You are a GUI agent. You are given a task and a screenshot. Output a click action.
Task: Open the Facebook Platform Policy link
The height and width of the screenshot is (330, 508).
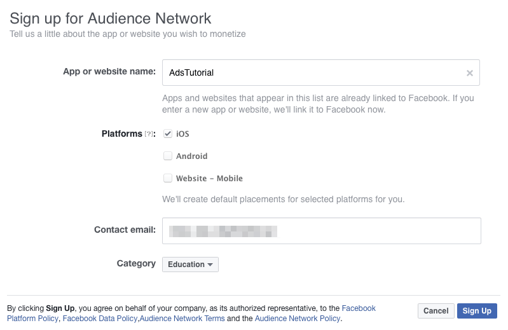(359, 308)
